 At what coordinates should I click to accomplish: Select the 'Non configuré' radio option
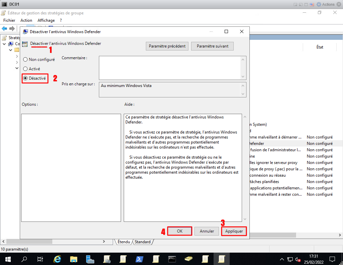click(x=25, y=60)
